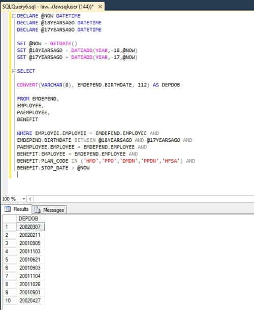Click the 'PPDN' string literal
The width and height of the screenshot is (254, 310).
(x=150, y=161)
